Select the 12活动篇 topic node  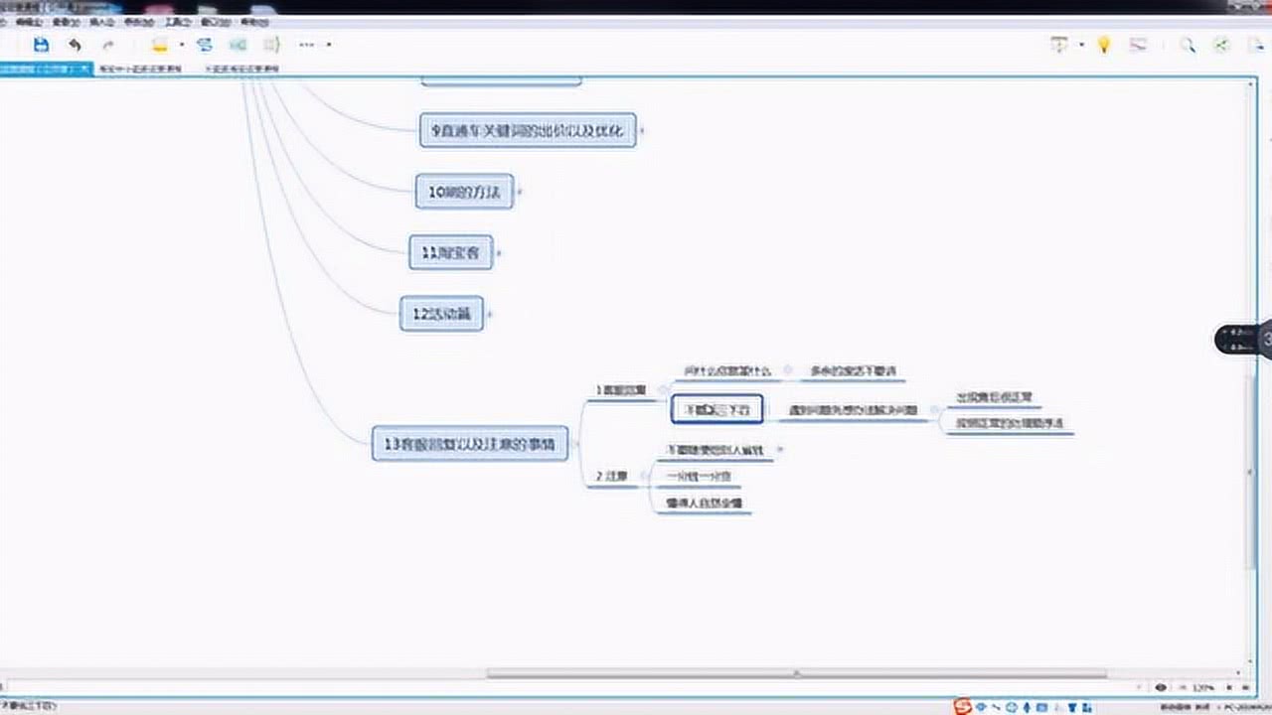[x=442, y=315]
